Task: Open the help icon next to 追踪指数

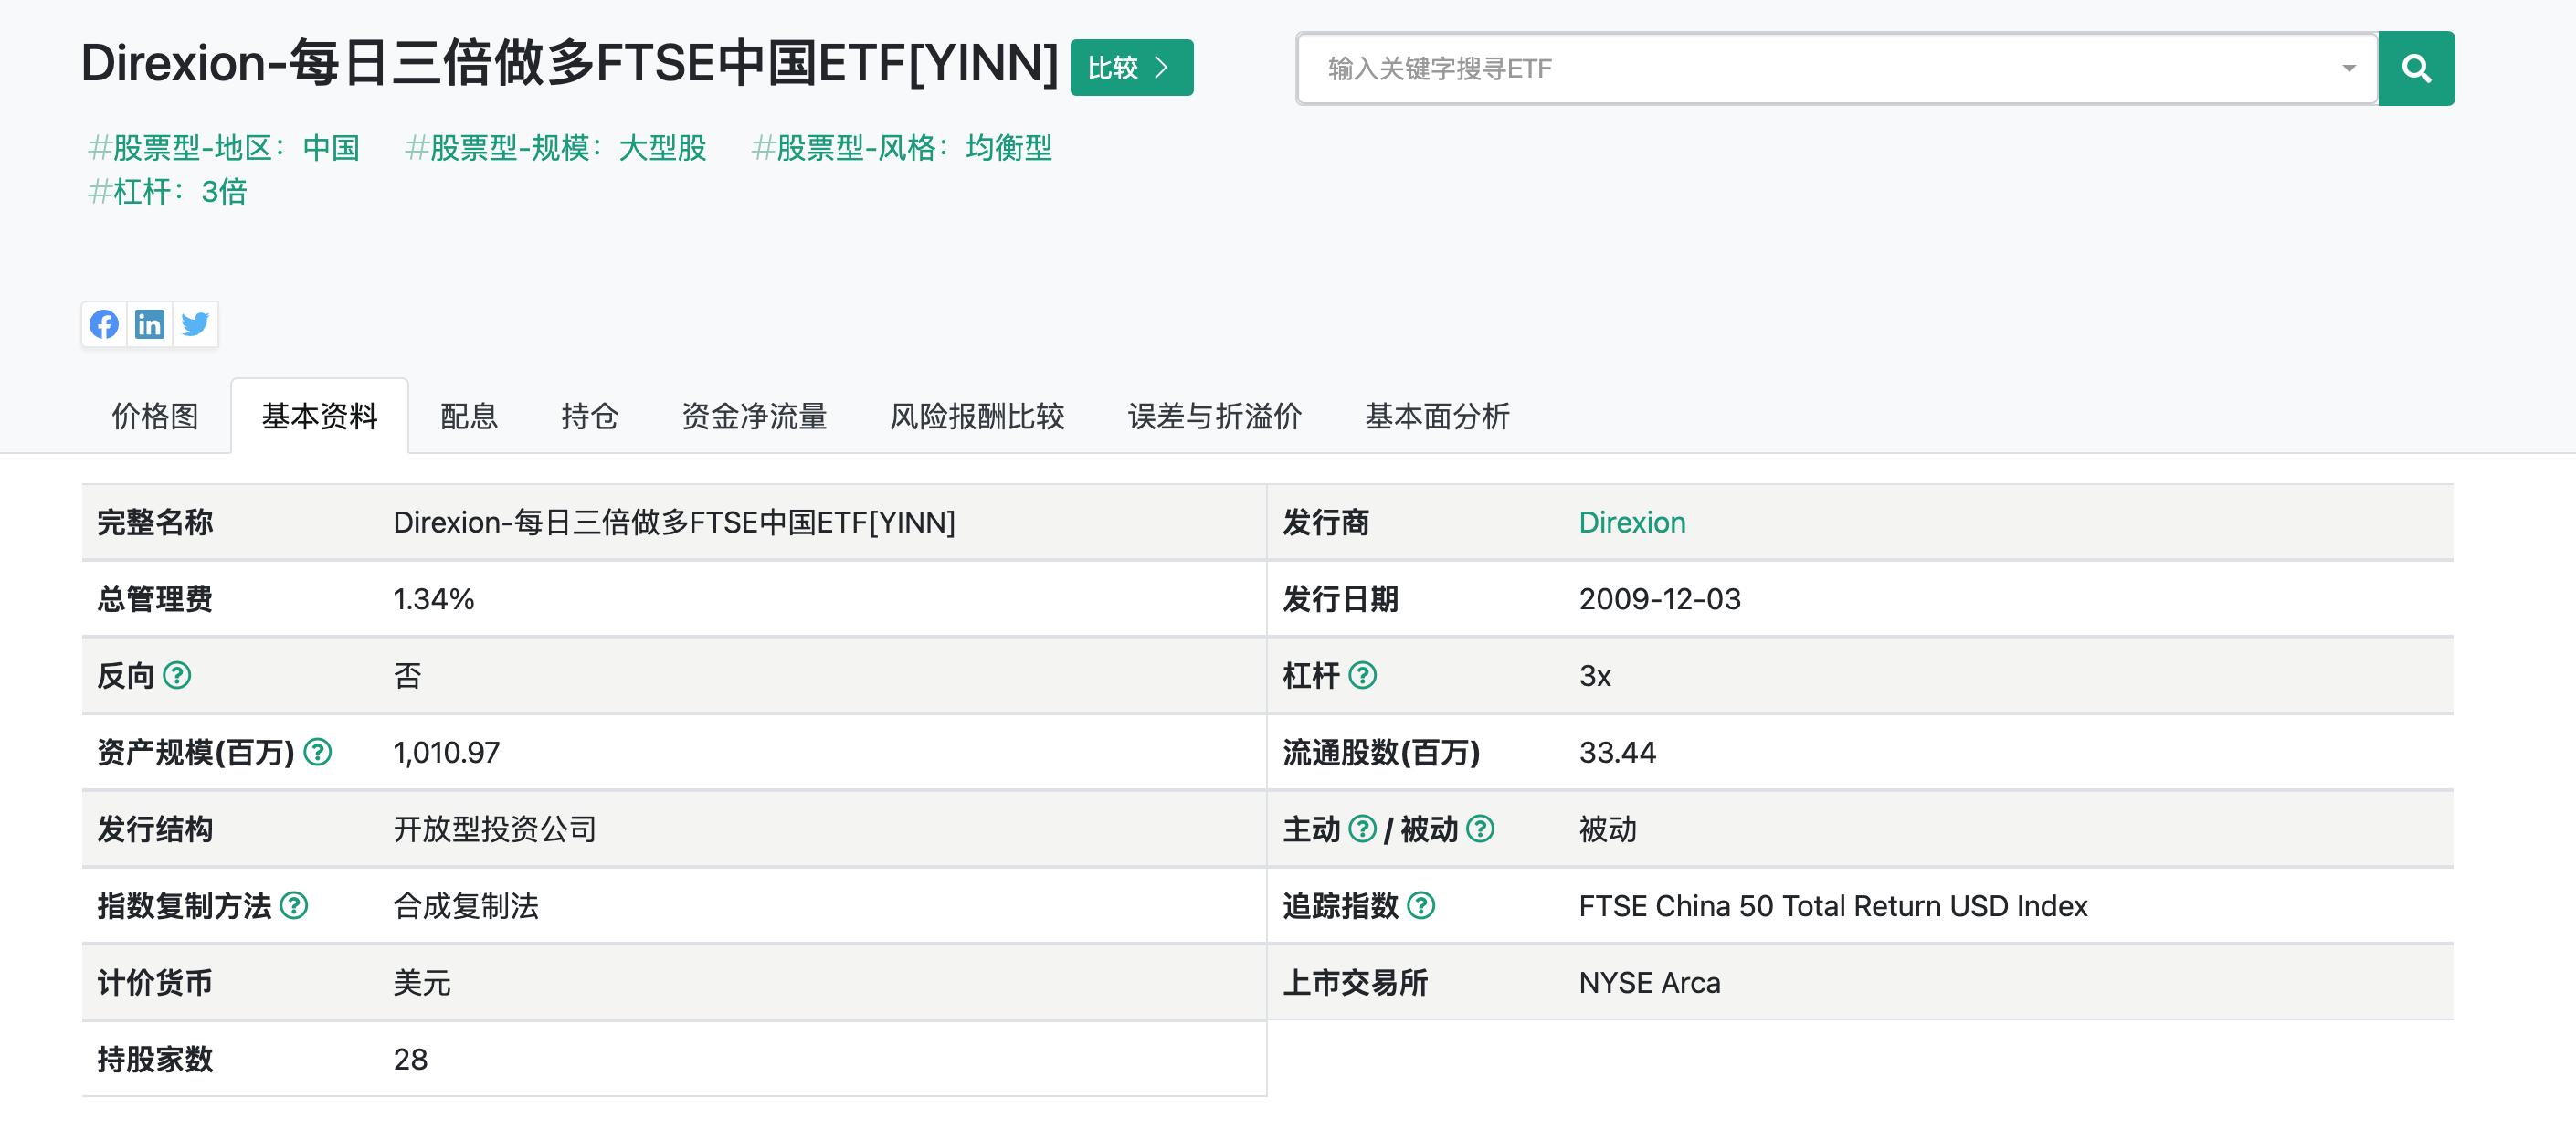Action: (x=1424, y=906)
